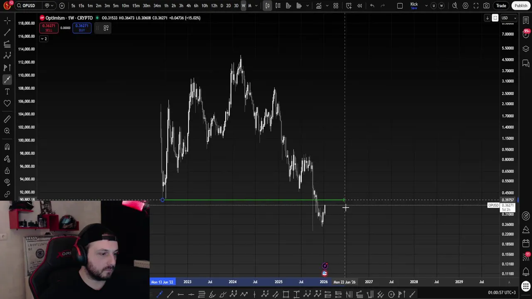Open the USD currency dropdown
The image size is (532, 299).
pyautogui.click(x=509, y=18)
